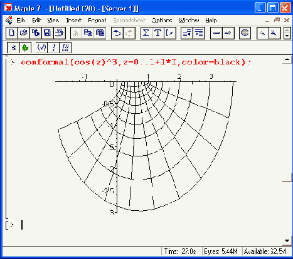293x259 pixels.
Task: Toggle the (√) syntax check button
Action: pos(41,48)
